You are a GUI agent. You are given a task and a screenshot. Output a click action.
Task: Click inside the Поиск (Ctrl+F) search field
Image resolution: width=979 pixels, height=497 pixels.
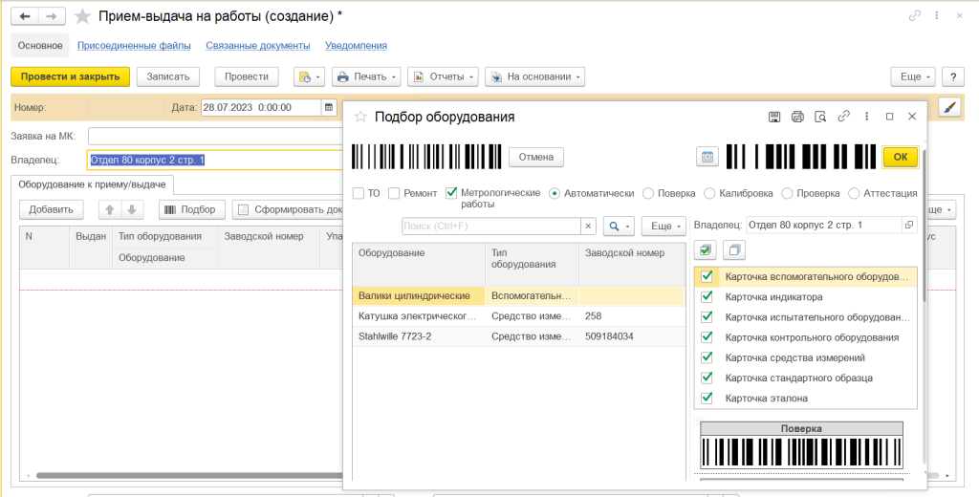coord(491,226)
